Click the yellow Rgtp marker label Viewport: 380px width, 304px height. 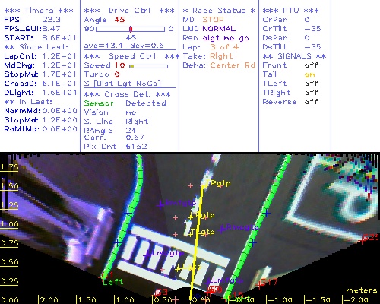(x=220, y=183)
